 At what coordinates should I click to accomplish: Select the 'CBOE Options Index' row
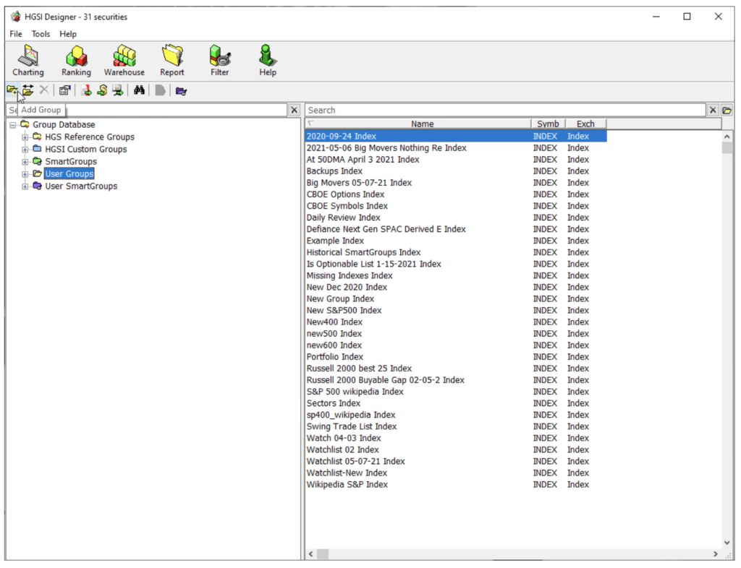[x=456, y=194]
